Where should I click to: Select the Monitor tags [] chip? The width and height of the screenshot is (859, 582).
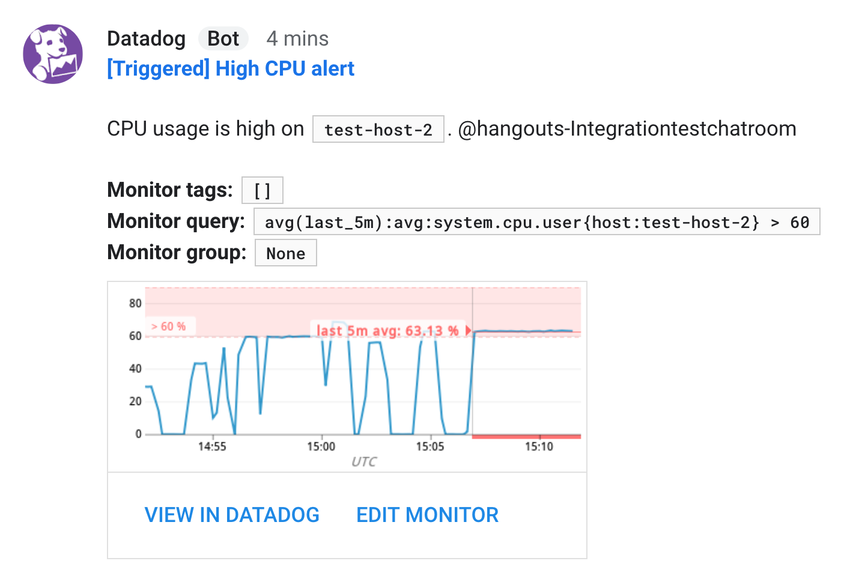tap(263, 190)
